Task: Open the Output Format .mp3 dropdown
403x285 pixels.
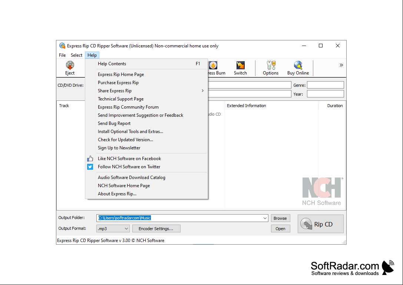Action: tap(113, 228)
